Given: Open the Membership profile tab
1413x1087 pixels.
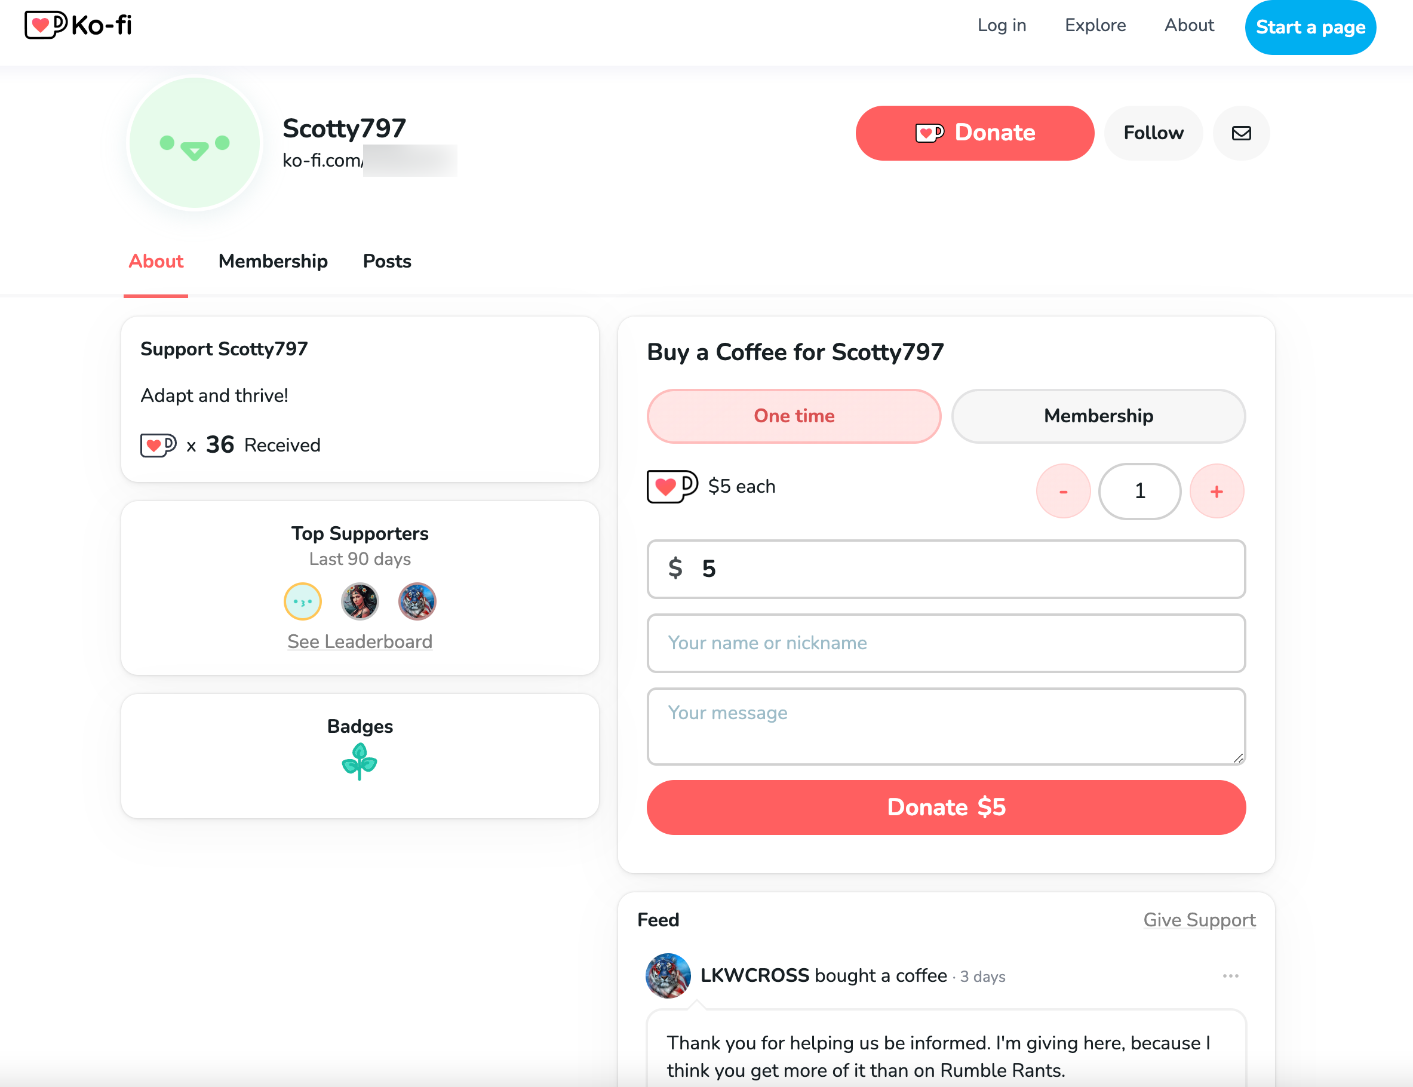Looking at the screenshot, I should (x=273, y=262).
